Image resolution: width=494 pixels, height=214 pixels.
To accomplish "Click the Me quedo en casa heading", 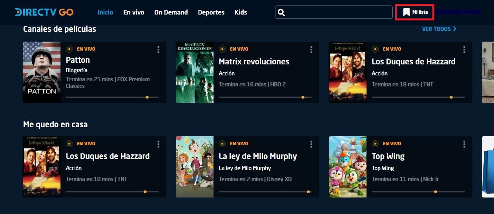I will [55, 124].
